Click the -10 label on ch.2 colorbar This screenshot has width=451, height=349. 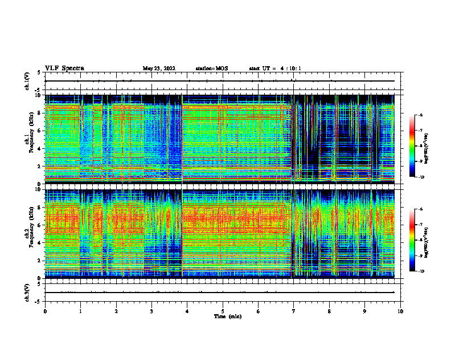click(x=421, y=271)
